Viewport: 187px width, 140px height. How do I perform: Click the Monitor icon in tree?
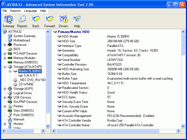point(10,124)
